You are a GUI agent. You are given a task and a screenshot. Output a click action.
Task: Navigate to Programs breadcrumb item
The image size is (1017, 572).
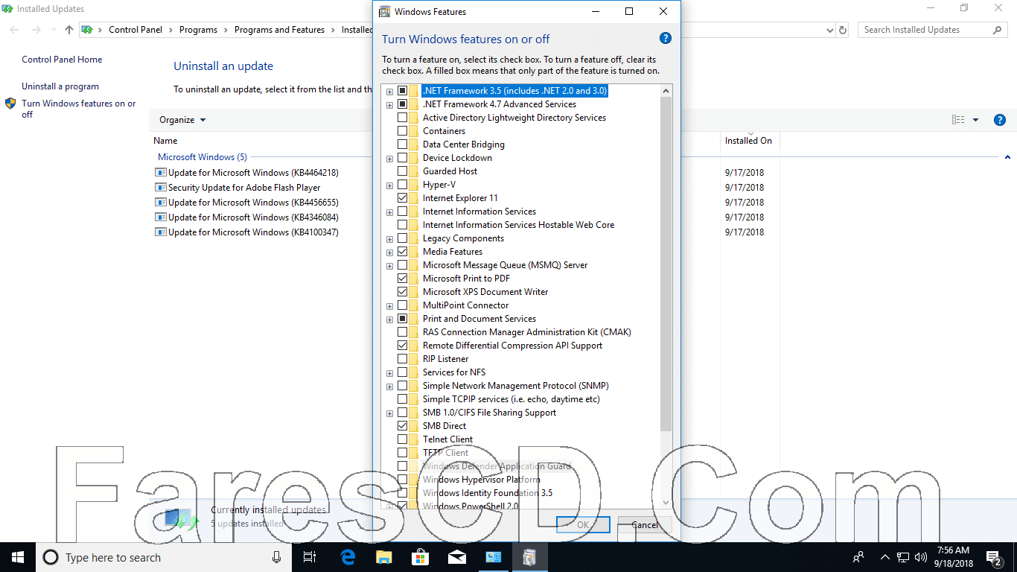click(198, 30)
